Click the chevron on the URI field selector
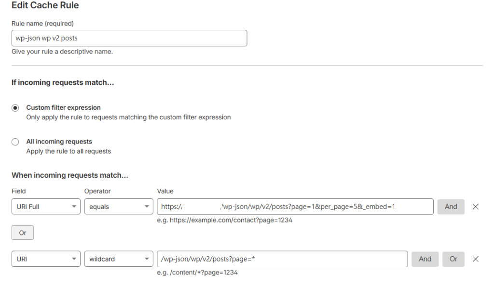The width and height of the screenshot is (494, 287). 74,259
